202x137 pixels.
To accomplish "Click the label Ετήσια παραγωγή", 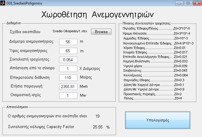I will 27,86.
